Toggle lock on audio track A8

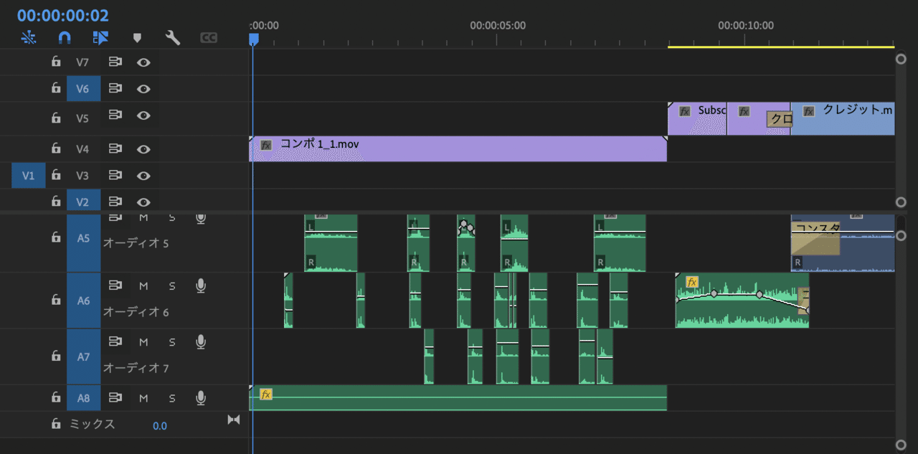56,397
